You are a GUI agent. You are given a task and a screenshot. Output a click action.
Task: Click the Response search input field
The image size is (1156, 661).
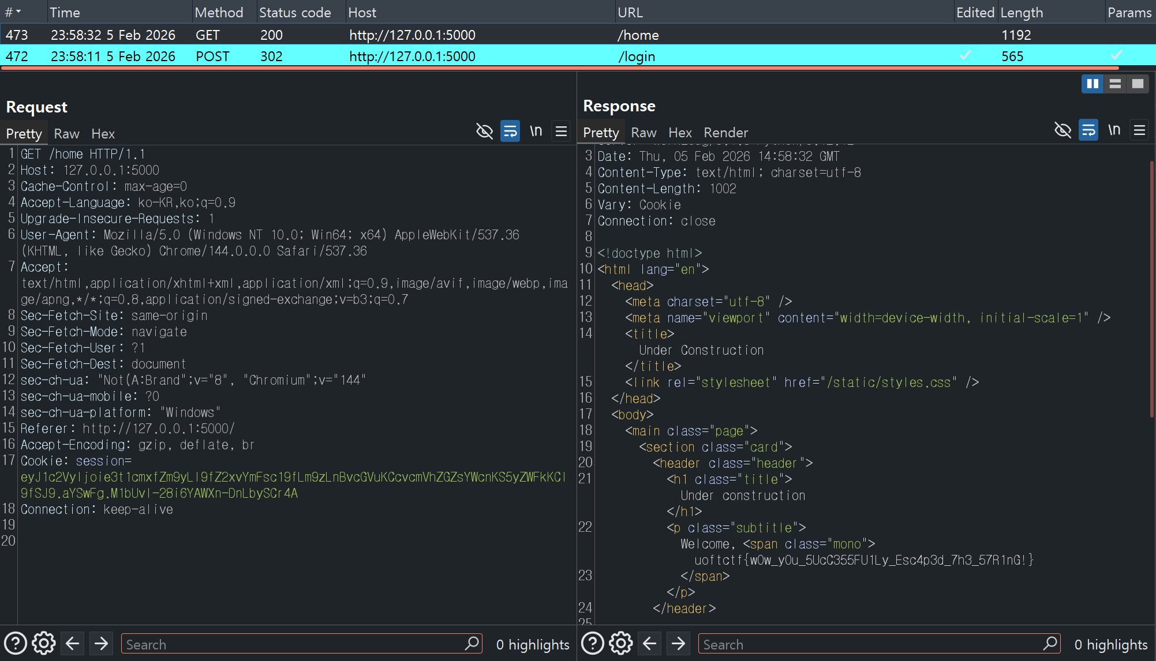[x=871, y=644]
